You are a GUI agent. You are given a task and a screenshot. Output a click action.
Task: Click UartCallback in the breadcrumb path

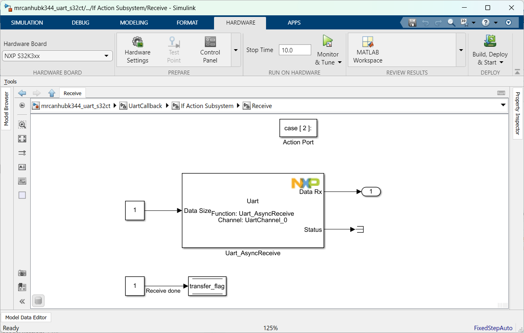(x=145, y=106)
